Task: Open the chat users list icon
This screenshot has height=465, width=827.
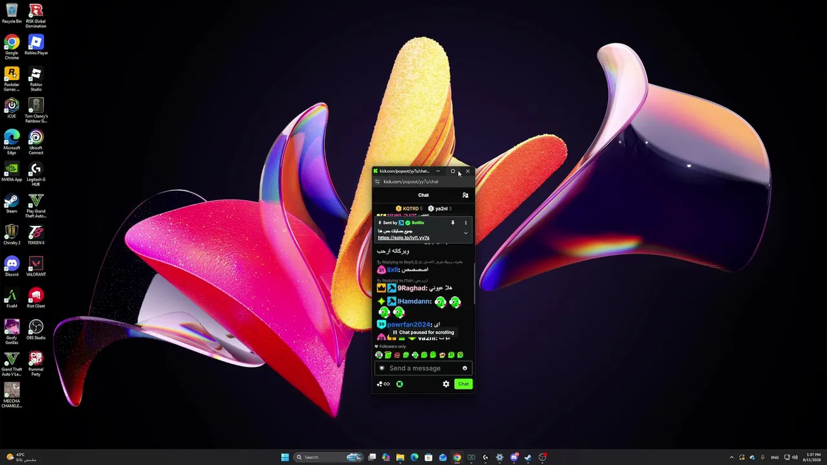Action: [465, 195]
